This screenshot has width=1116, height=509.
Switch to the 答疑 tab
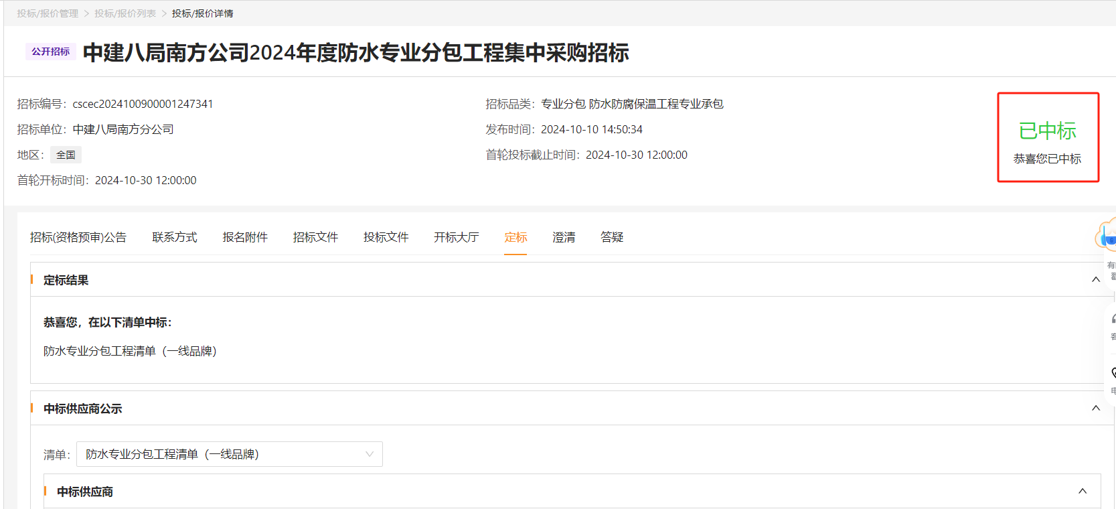click(x=612, y=237)
